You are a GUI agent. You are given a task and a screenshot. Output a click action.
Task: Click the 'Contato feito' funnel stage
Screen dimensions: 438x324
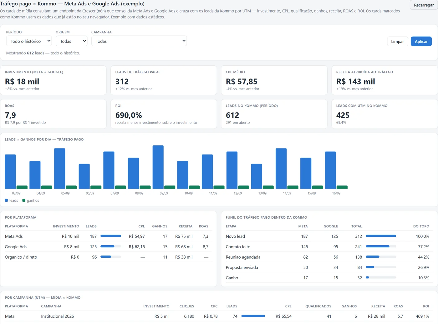pyautogui.click(x=238, y=246)
